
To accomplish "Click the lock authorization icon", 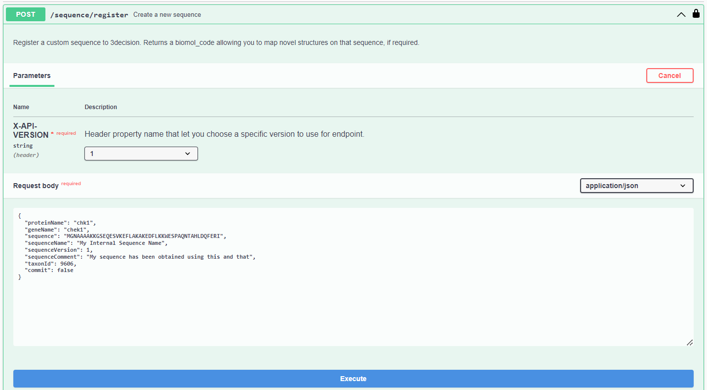I will [696, 14].
